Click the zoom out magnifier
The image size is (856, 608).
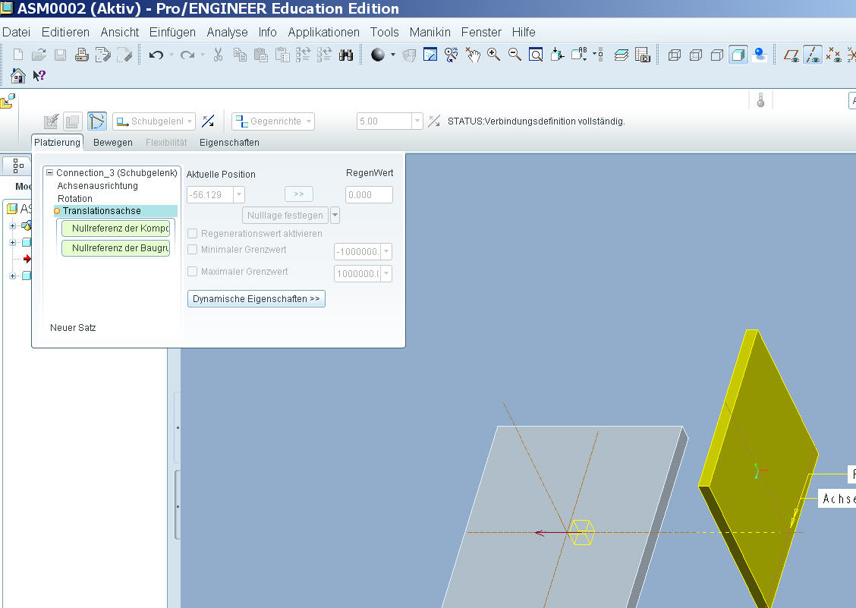515,55
